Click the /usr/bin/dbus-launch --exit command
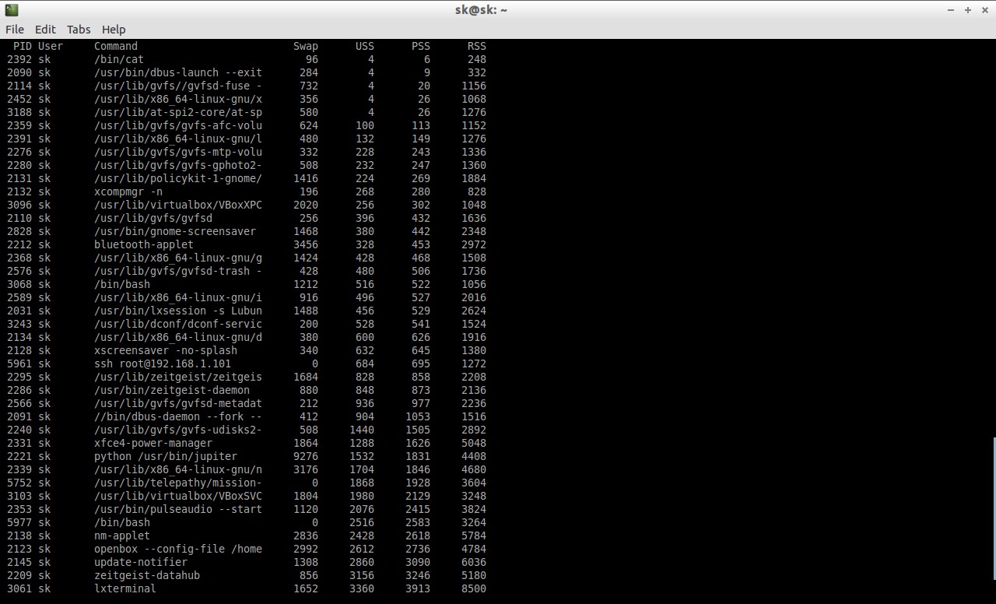This screenshot has height=604, width=996. pos(178,72)
